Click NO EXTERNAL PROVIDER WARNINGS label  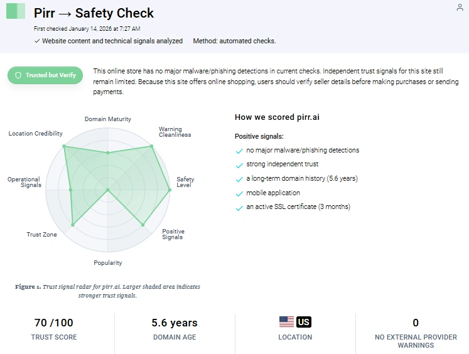point(416,341)
